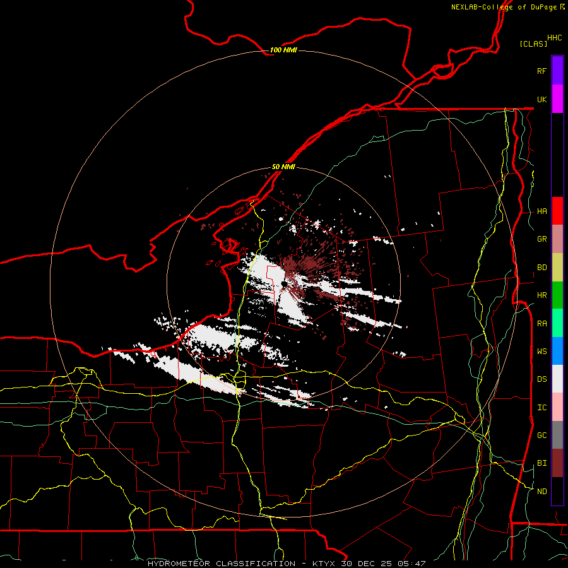Click the Hydrometeor Classification KTYX caption
Viewport: 568px width, 568px height.
click(x=286, y=564)
